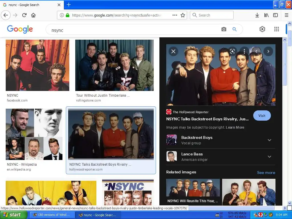
Task: Close the image preview panel
Action: 173,51
